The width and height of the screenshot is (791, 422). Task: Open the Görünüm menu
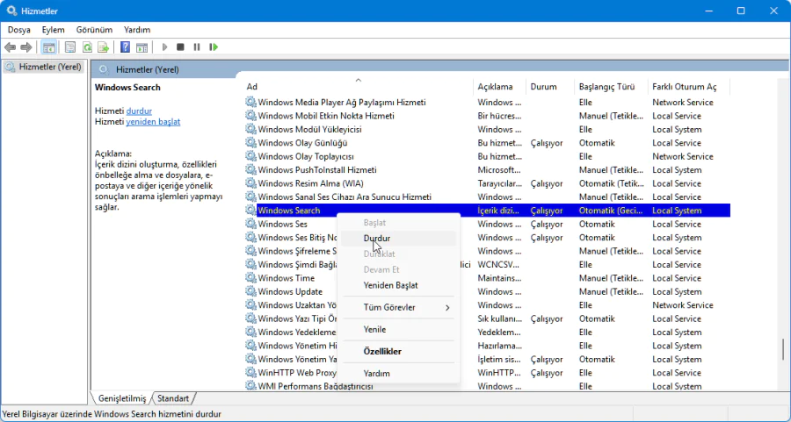[x=94, y=30]
